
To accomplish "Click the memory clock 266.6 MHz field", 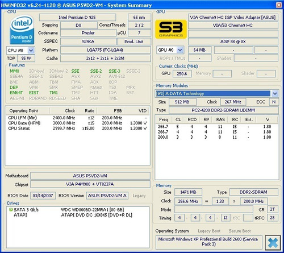I will pyautogui.click(x=188, y=201).
